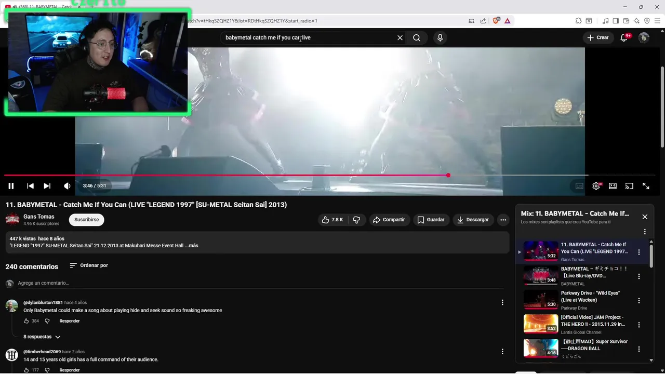Toggle the browser sidebar panel
Viewport: 665px width, 374px height.
(616, 21)
